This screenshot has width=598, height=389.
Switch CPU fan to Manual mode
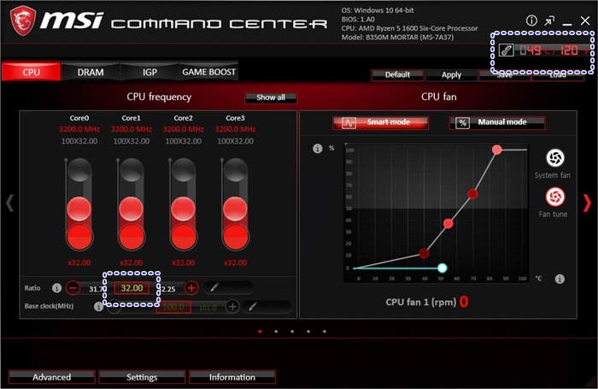(497, 122)
